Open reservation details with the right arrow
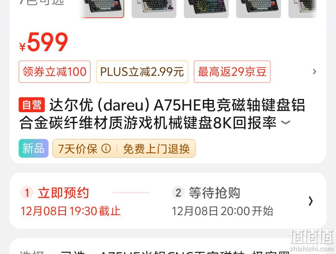 [x=311, y=201]
